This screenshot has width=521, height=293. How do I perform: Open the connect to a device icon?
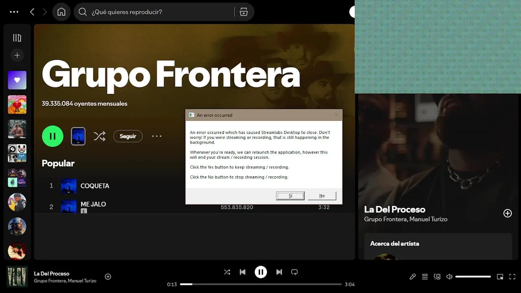[x=437, y=277]
